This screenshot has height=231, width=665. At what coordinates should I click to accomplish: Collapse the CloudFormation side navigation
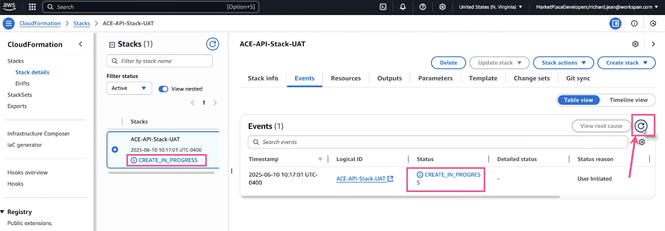tap(81, 44)
